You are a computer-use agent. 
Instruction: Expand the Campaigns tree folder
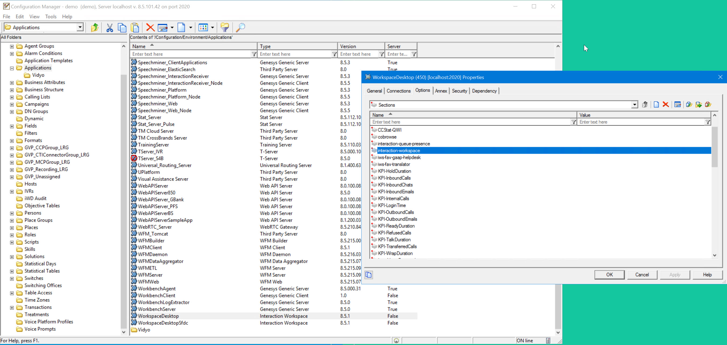(12, 104)
